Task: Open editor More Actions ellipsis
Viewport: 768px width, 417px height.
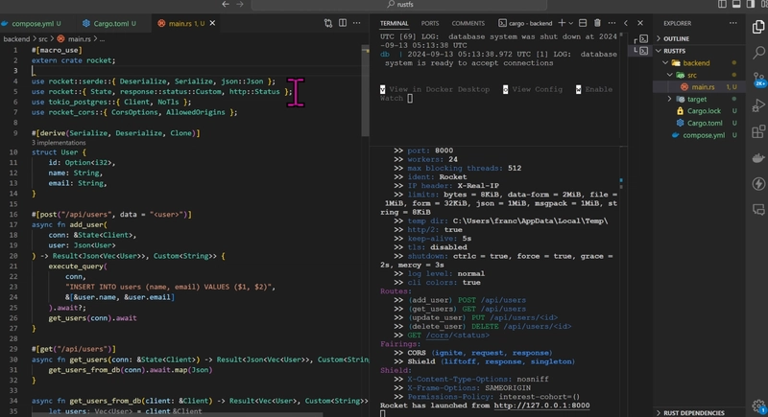Action: [357, 23]
